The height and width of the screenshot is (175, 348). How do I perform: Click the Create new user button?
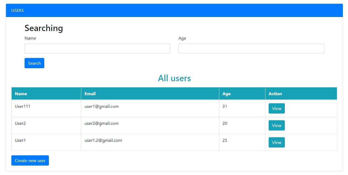coord(30,160)
